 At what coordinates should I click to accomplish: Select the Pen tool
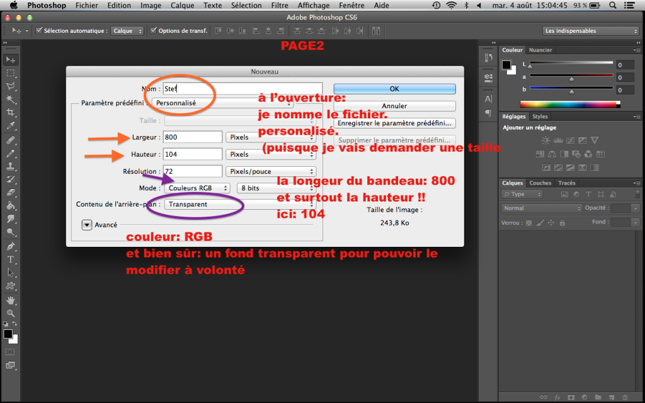pyautogui.click(x=10, y=247)
